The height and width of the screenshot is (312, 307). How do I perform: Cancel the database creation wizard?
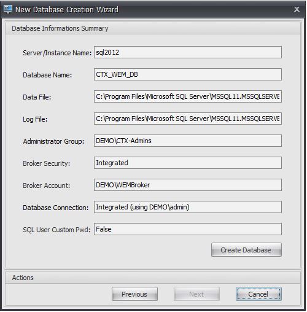[258, 294]
